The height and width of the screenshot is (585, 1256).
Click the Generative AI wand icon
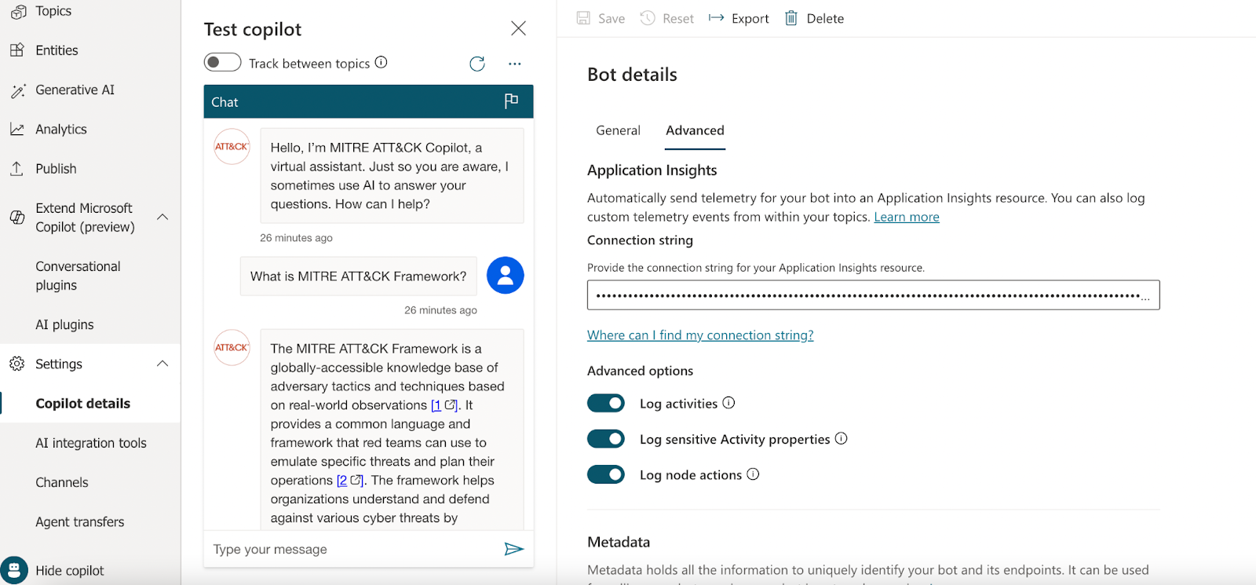(17, 90)
